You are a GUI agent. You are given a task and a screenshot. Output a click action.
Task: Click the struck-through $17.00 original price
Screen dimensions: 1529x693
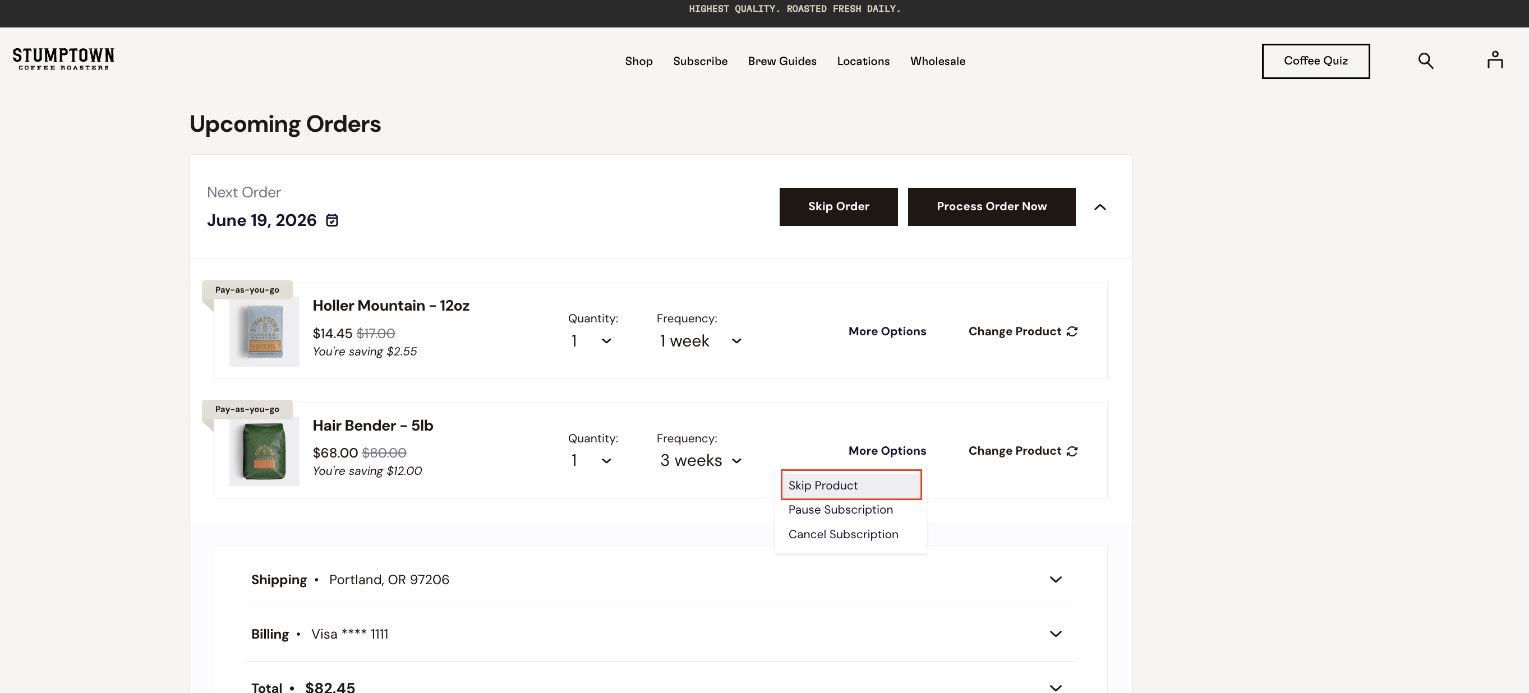coord(376,334)
